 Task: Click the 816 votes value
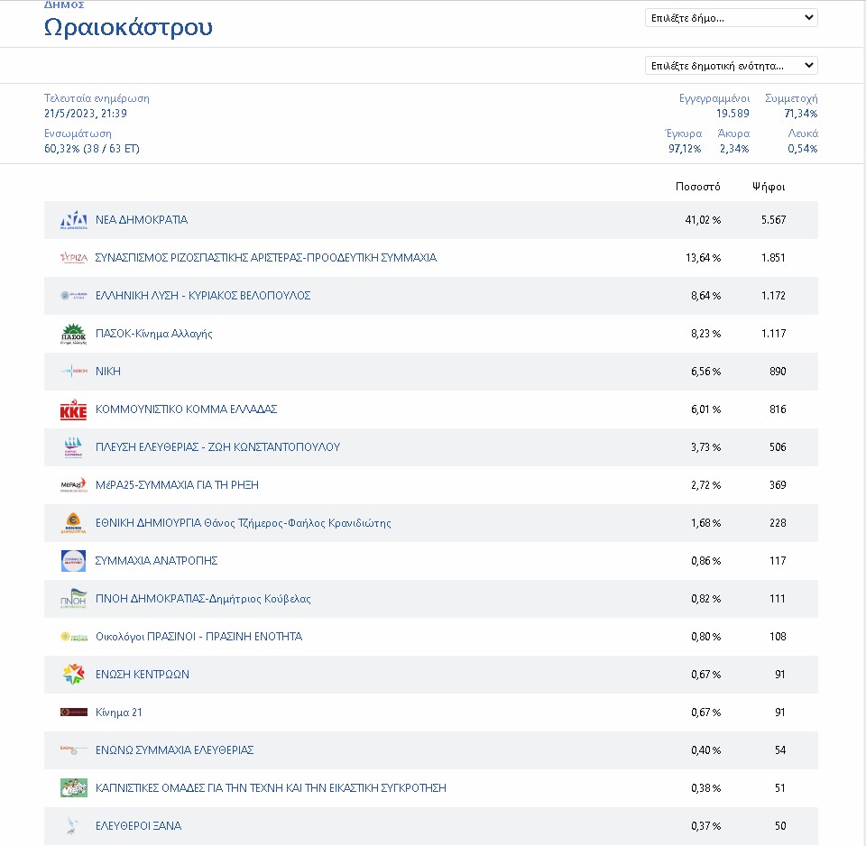click(x=778, y=409)
